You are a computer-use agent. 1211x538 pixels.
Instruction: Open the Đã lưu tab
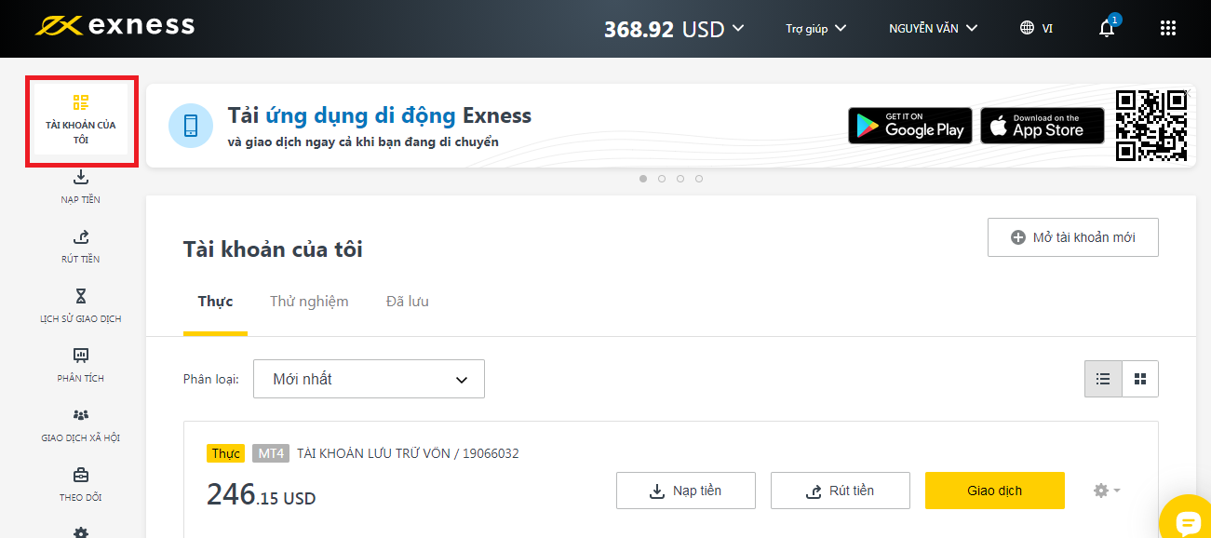(407, 301)
